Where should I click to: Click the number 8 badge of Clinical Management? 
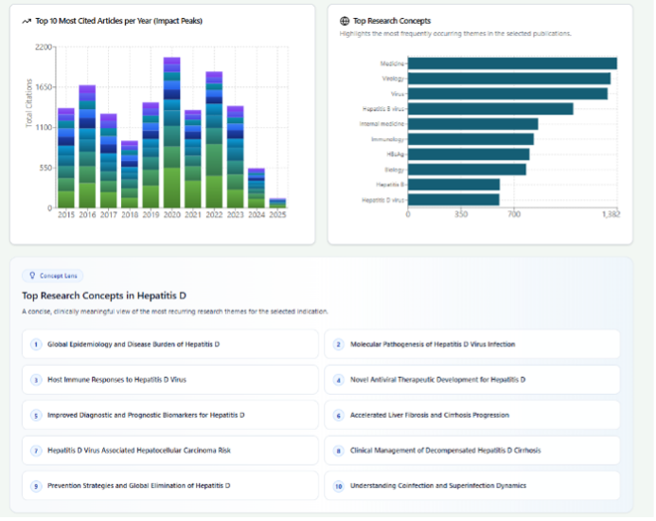click(x=339, y=452)
